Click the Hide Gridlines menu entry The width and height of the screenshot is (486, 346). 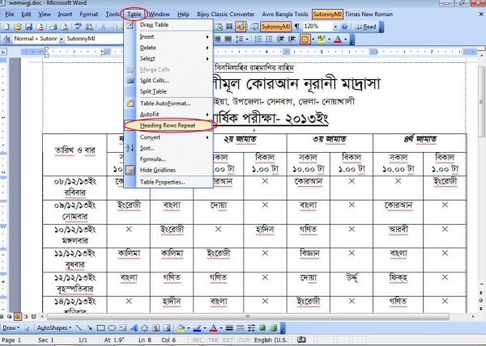(x=170, y=170)
